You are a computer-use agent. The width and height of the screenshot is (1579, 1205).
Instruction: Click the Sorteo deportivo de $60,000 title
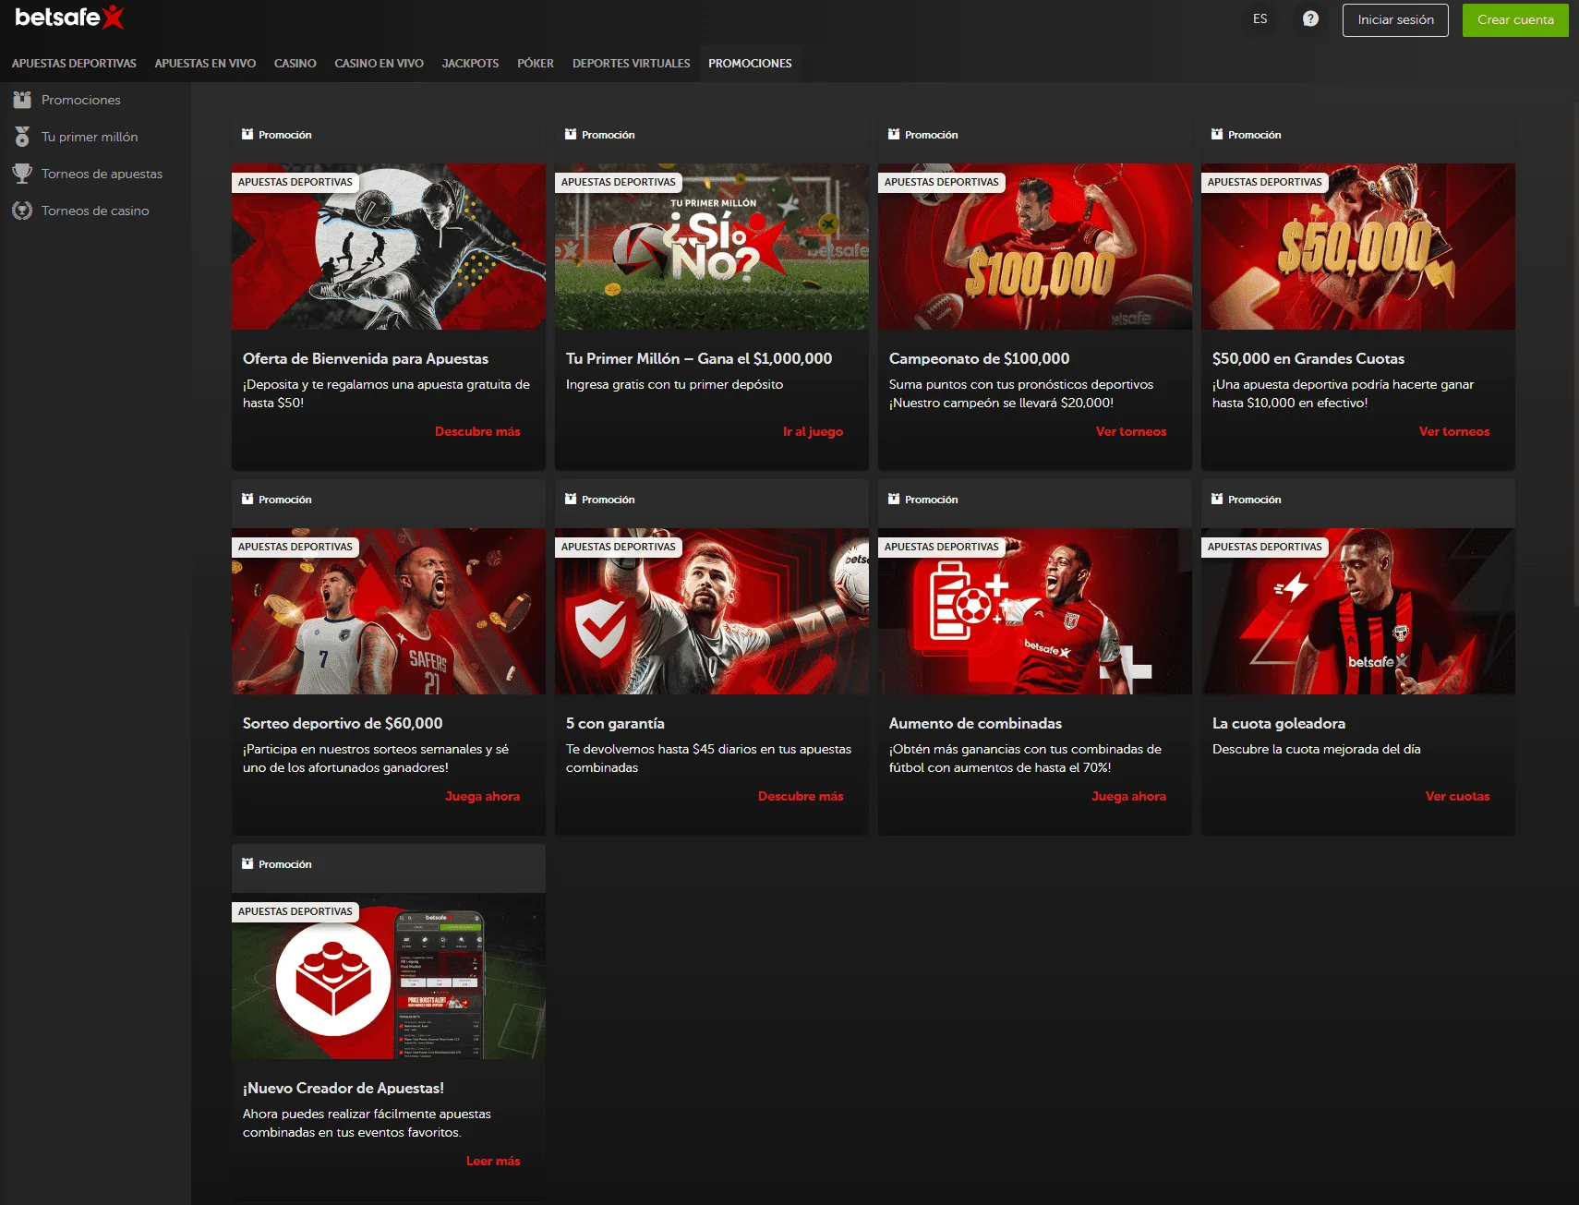click(343, 723)
